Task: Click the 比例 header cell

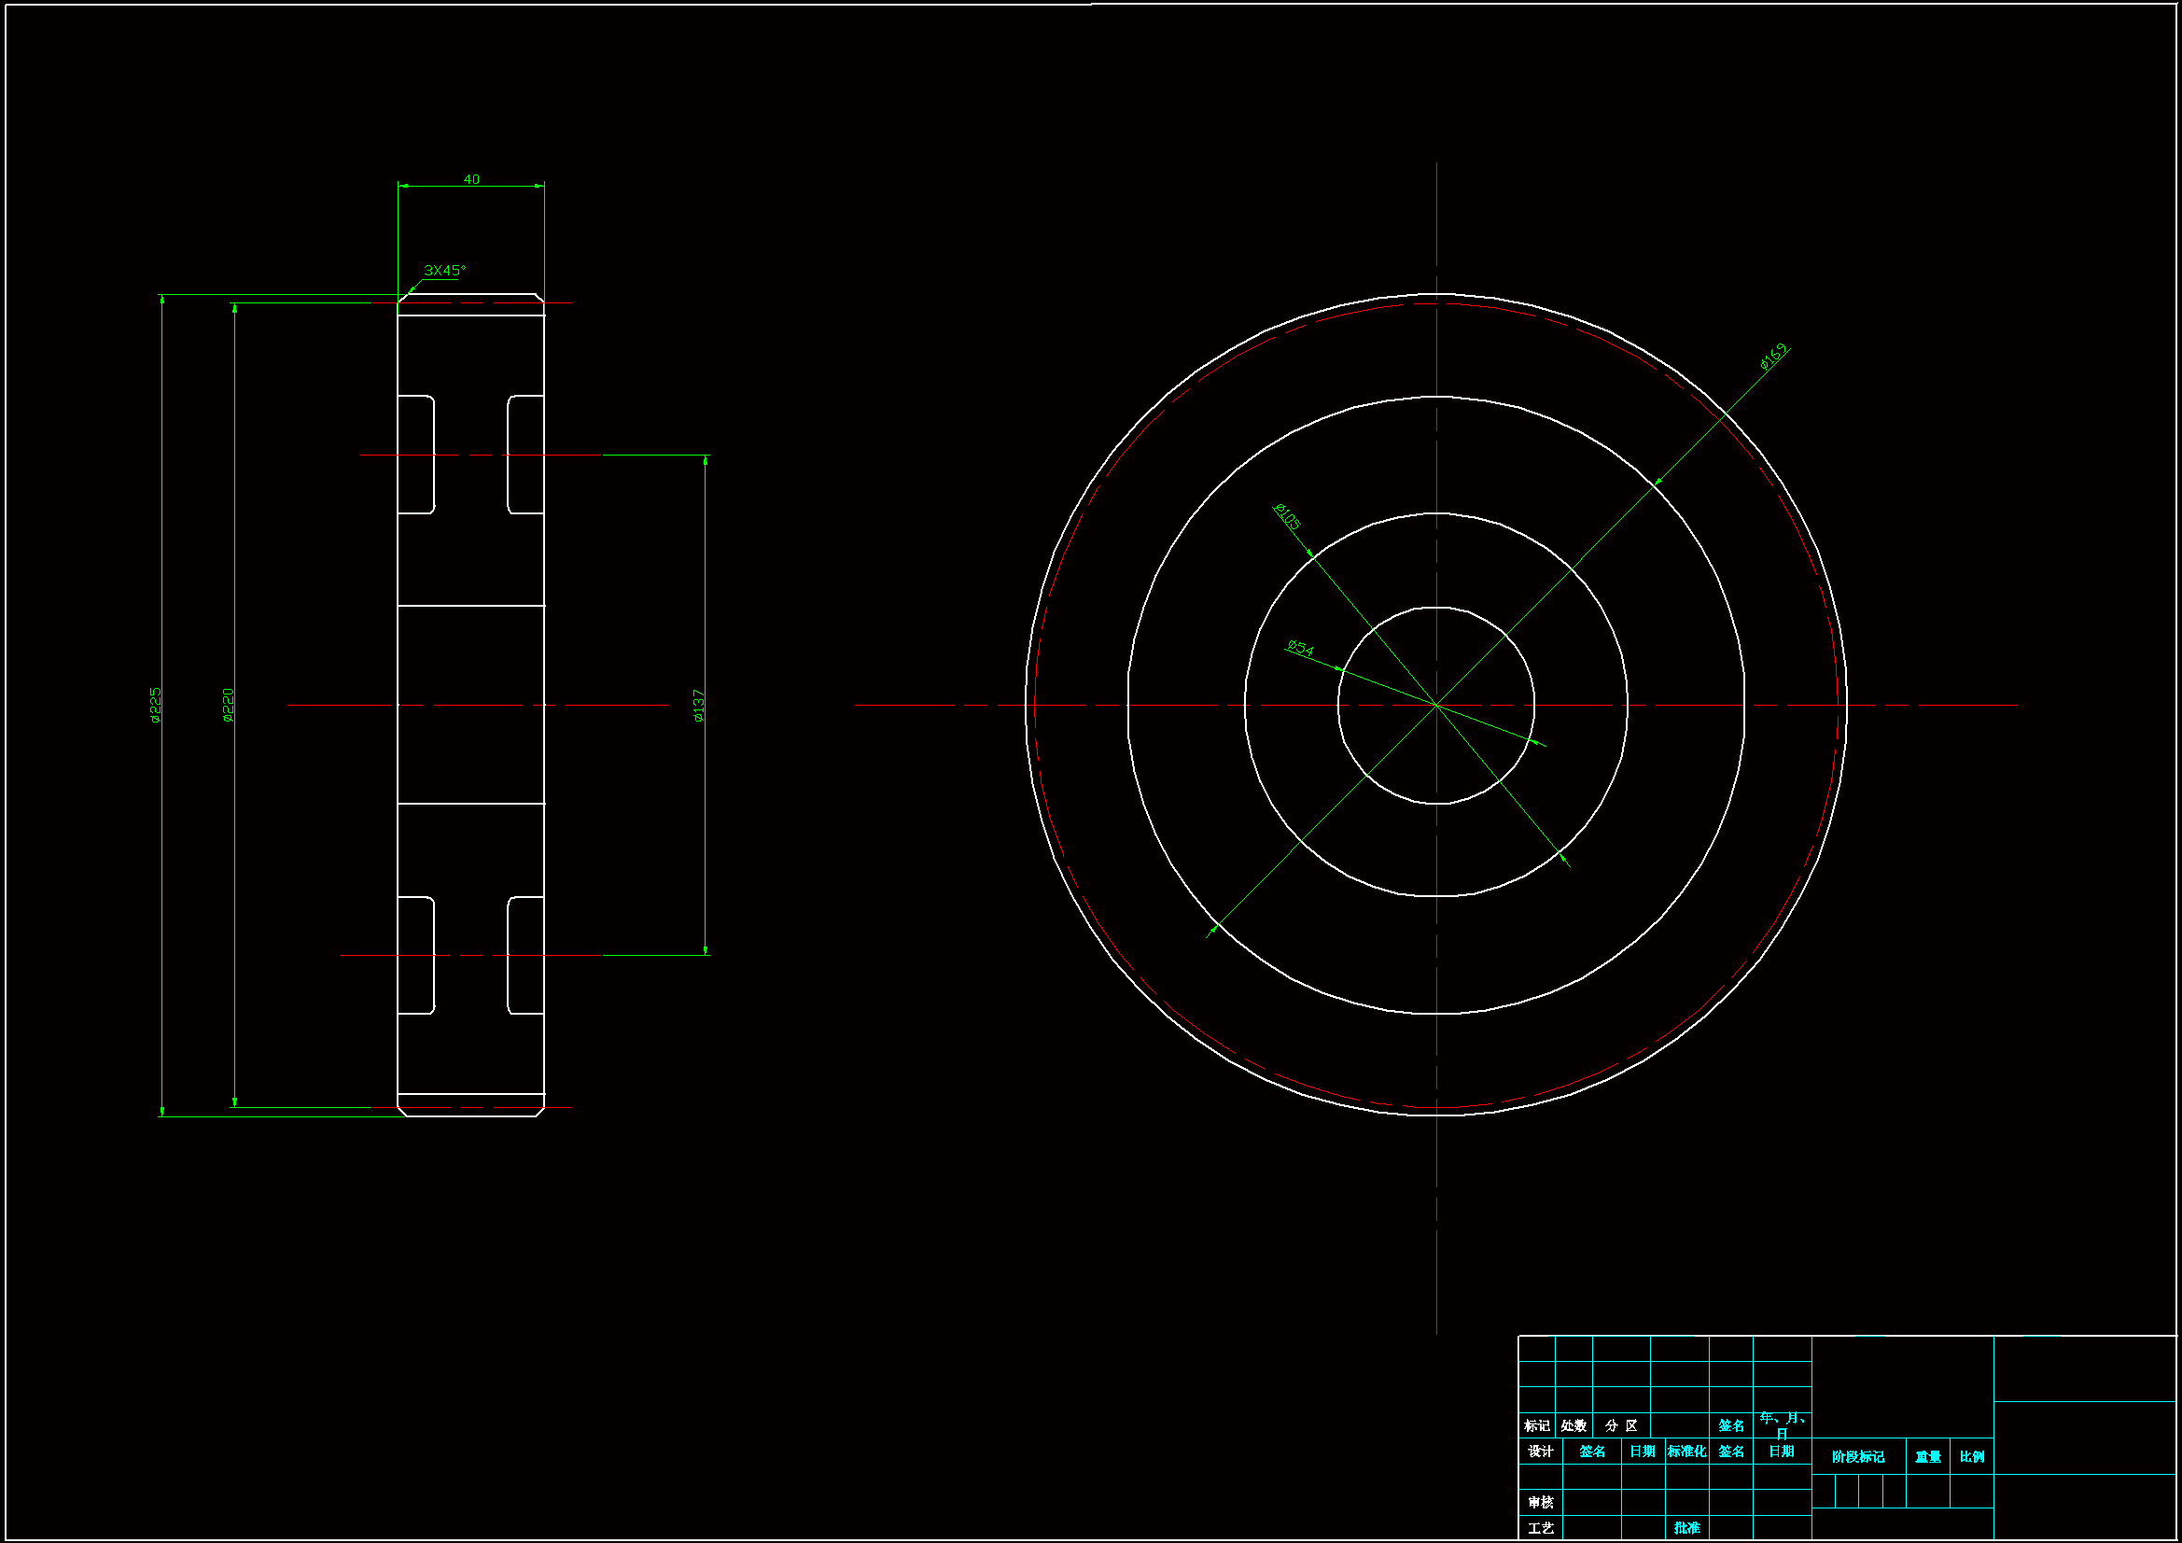Action: 1972,1456
